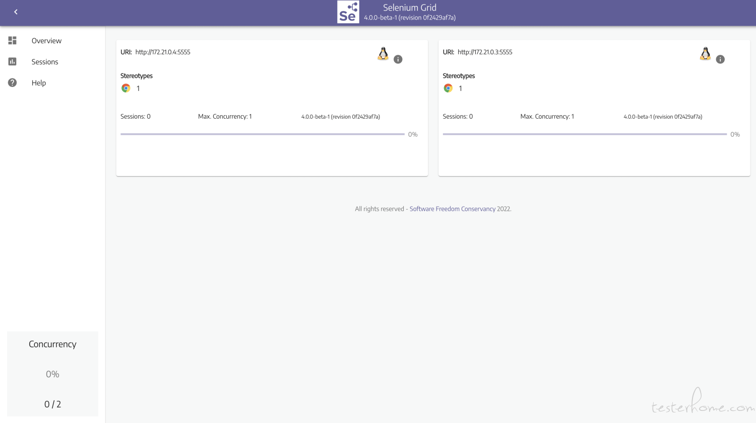Click the usage progress bar of node 172.21.0.3

585,134
